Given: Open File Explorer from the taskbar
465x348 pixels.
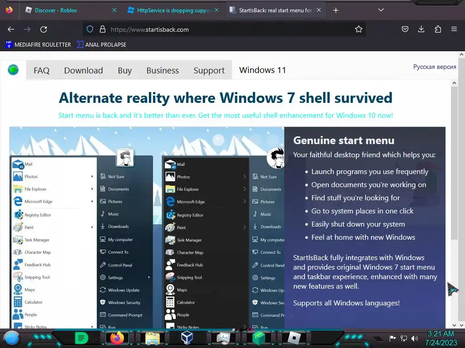Looking at the screenshot, I should click(153, 338).
